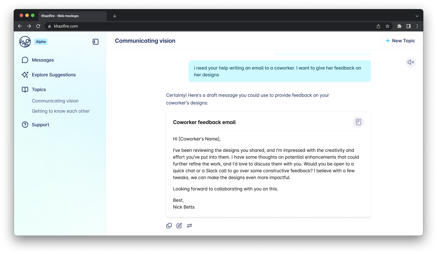This screenshot has width=437, height=254.
Task: Select the Communicating vision topic
Action: pyautogui.click(x=55, y=101)
